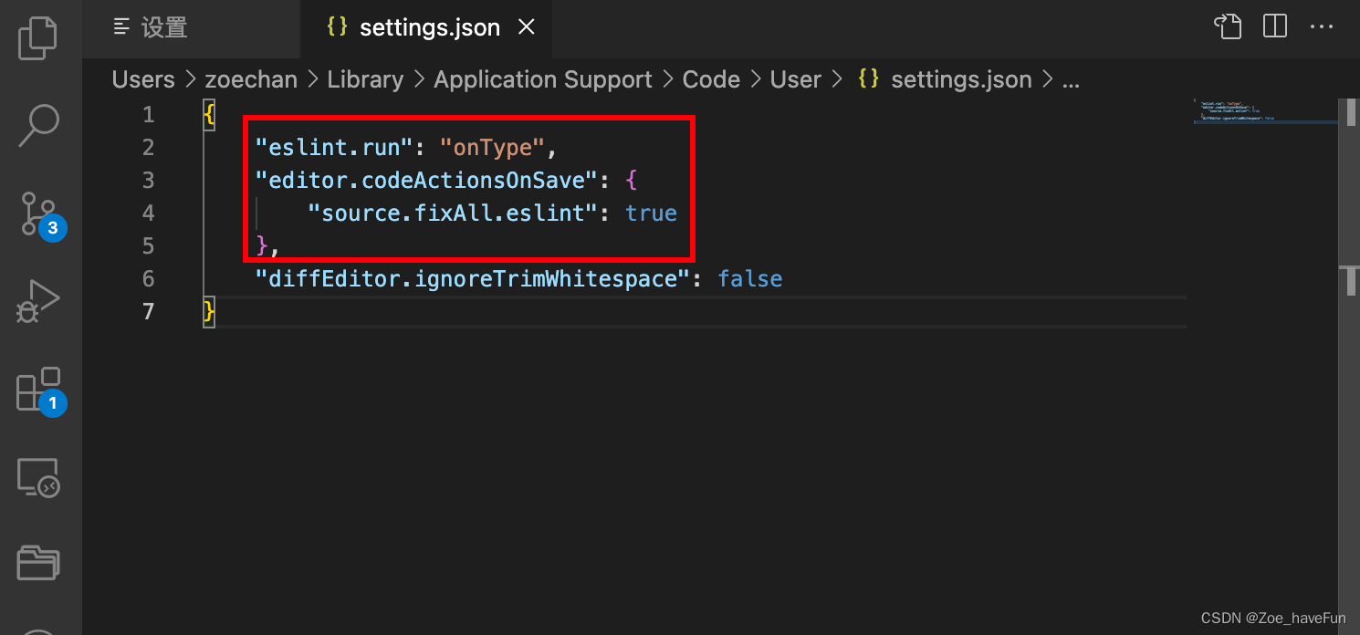Open the Search panel

[37, 126]
